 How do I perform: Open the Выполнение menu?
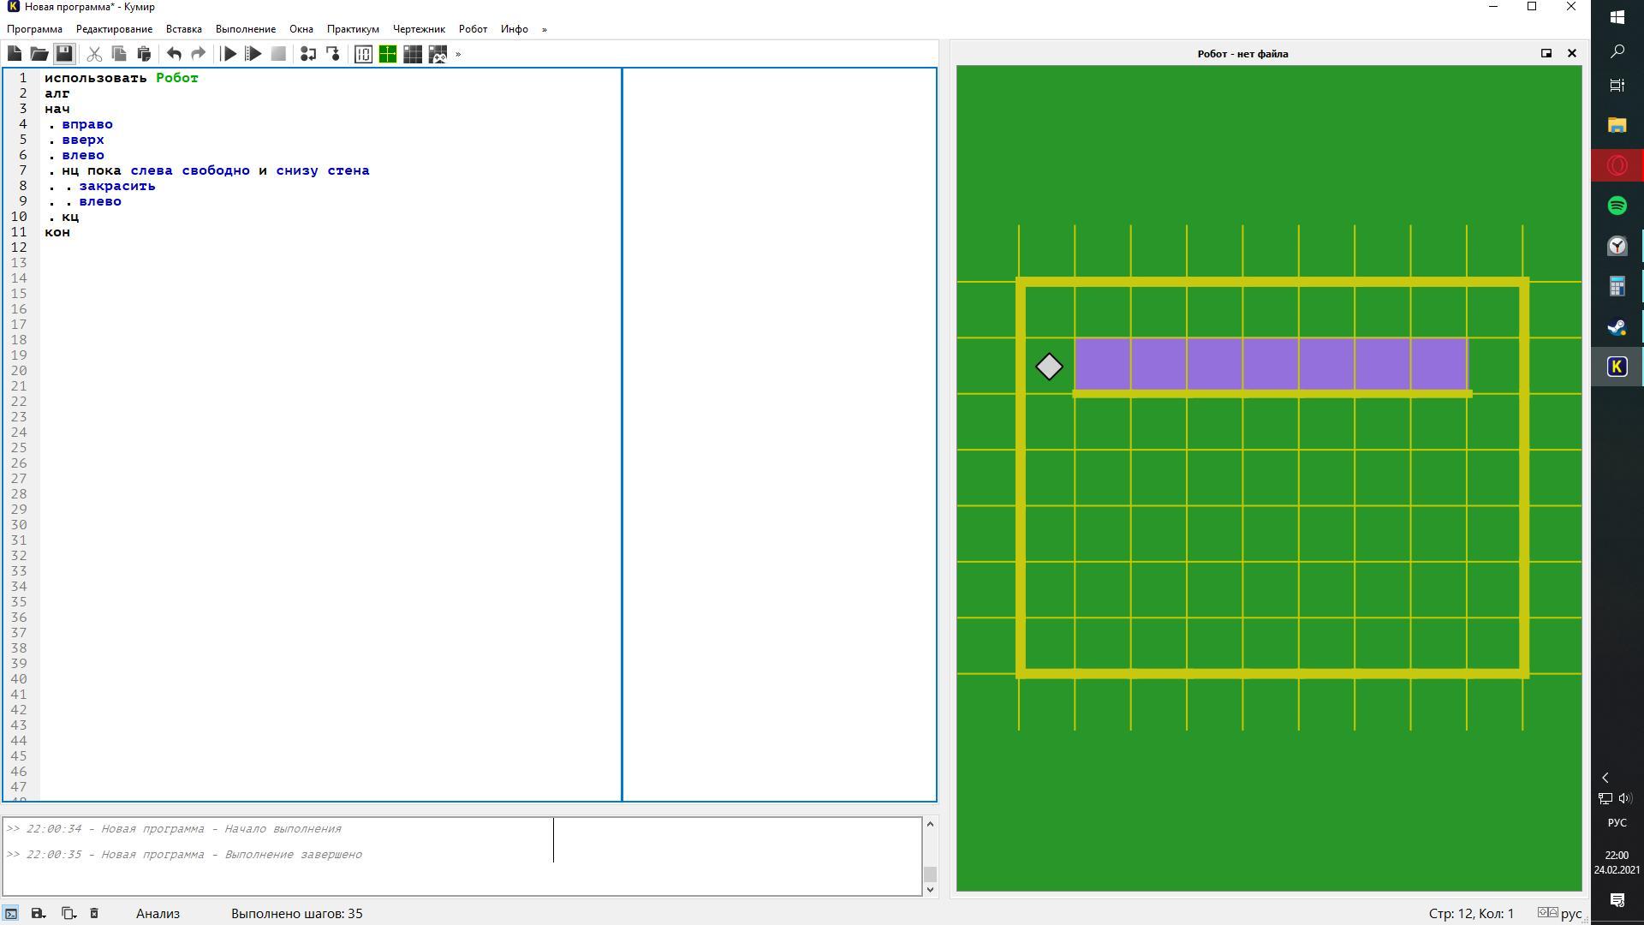coord(245,29)
